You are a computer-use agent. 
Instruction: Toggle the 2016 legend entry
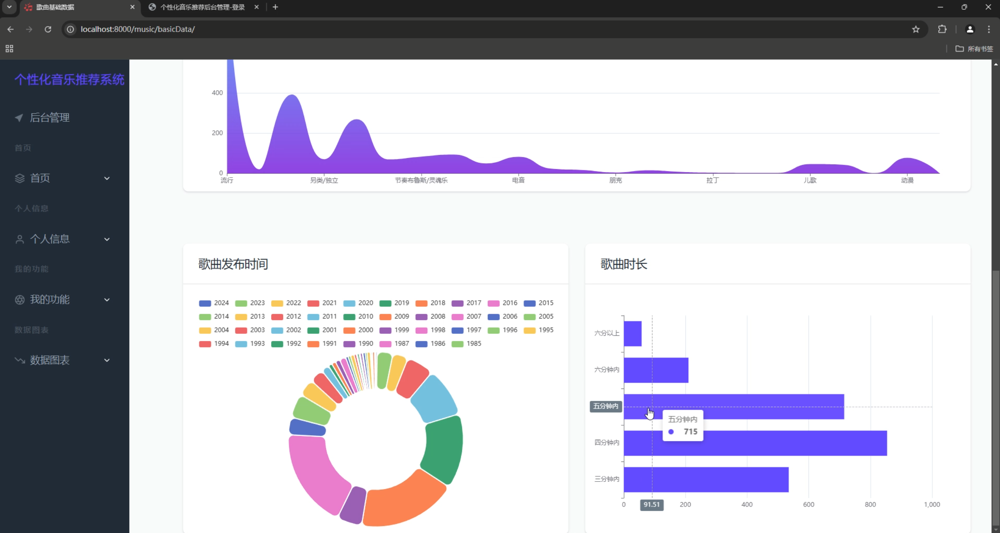(x=503, y=303)
